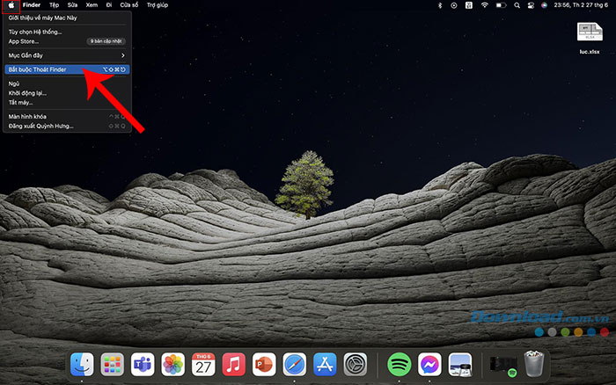Open Spotify from the Dock
The width and height of the screenshot is (616, 385).
tap(400, 362)
